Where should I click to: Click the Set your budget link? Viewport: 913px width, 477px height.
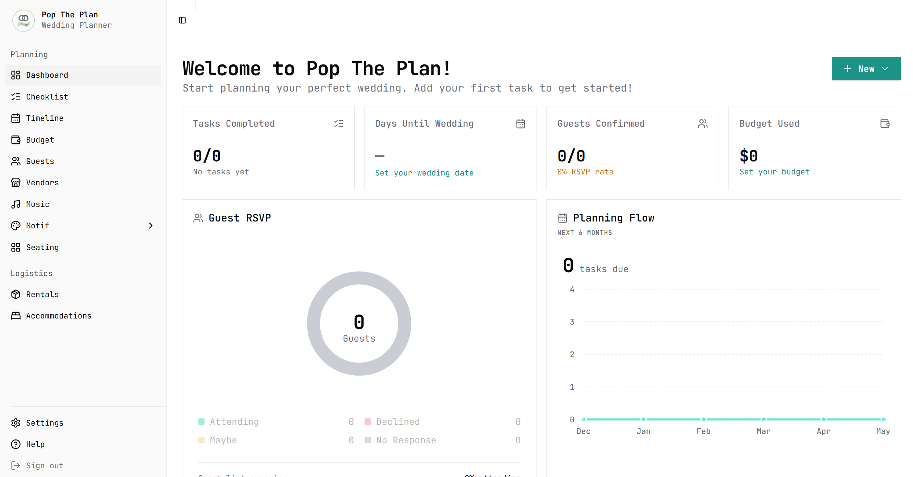774,172
